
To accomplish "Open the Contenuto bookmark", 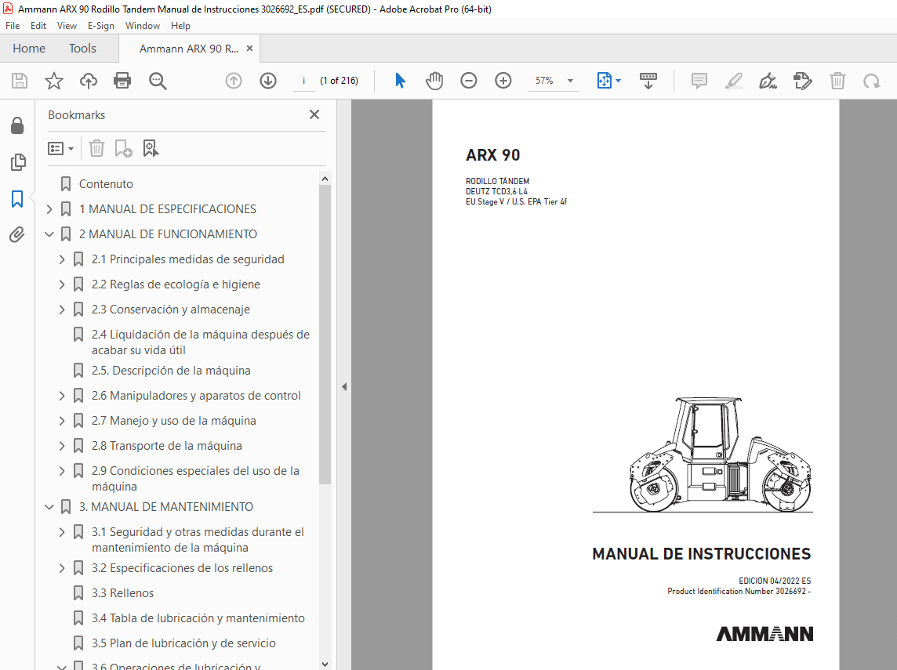I will point(106,184).
